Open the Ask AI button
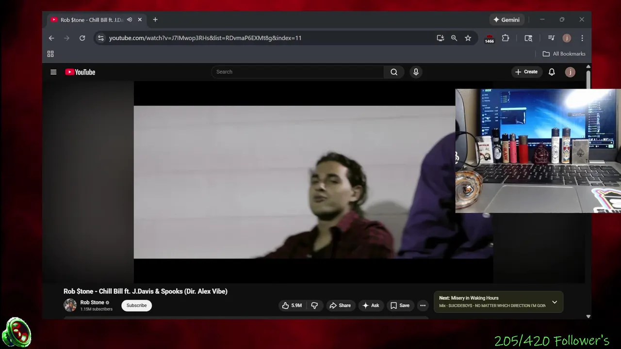Image resolution: width=621 pixels, height=349 pixels. pos(371,305)
